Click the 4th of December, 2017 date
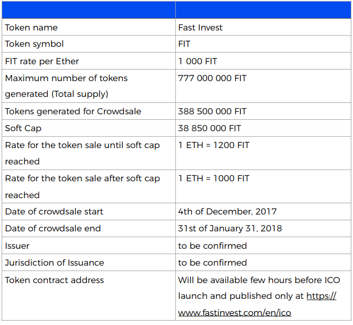353x325 pixels. point(227,211)
